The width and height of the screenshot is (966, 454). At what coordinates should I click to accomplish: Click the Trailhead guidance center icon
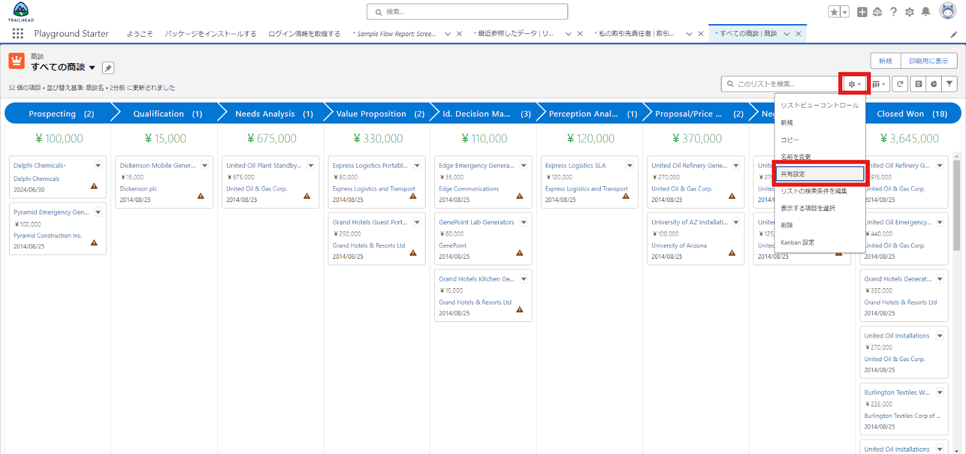878,12
